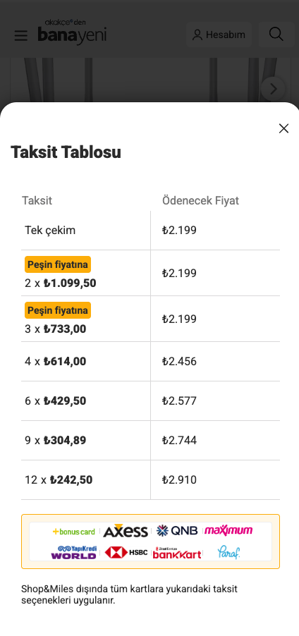299x636 pixels.
Task: Click the Axess card logo
Action: [125, 530]
